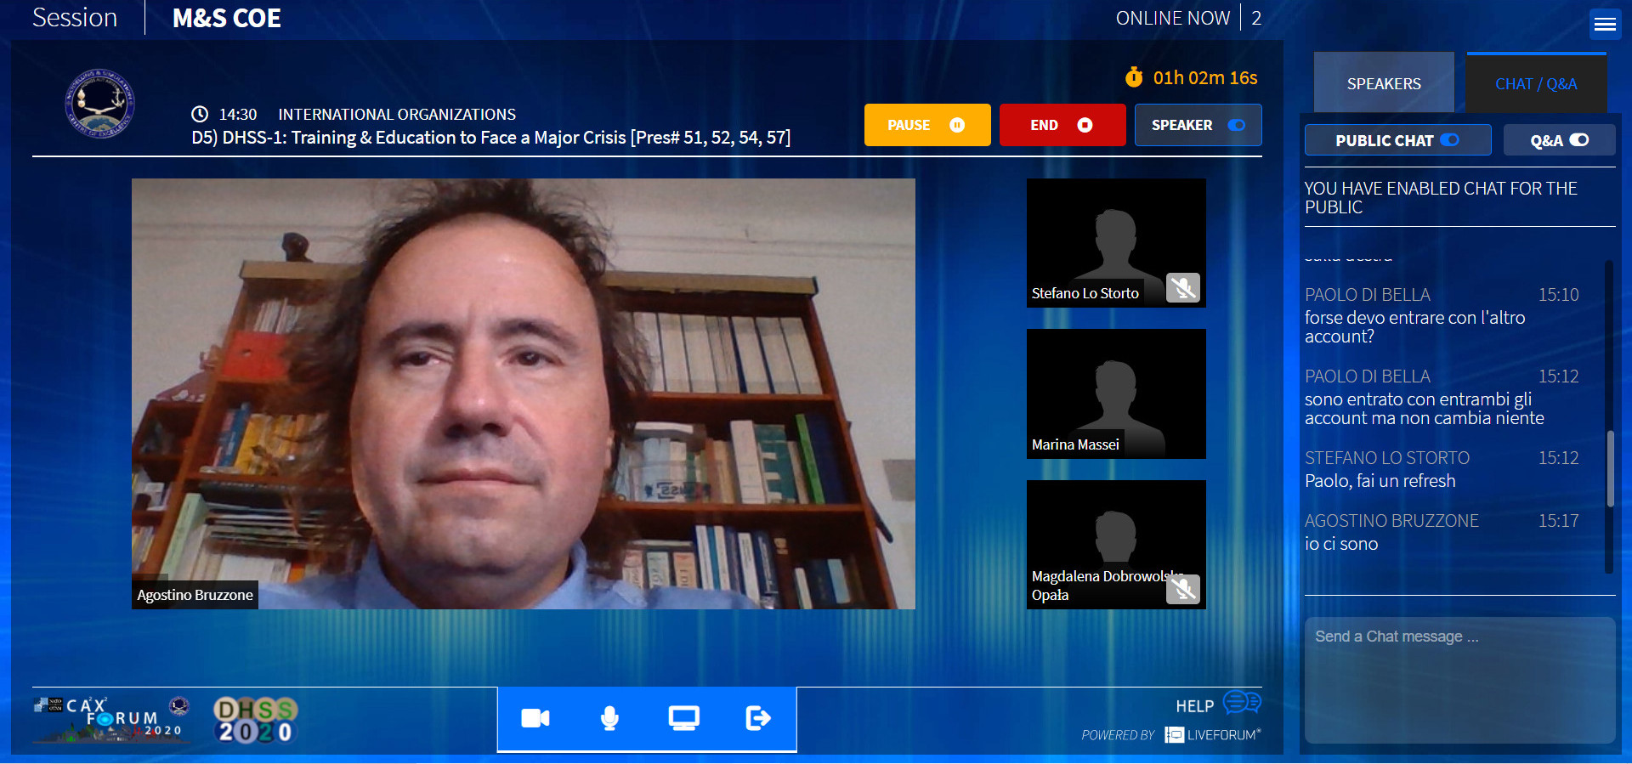The image size is (1632, 764).
Task: End the session with the red END button
Action: tap(1062, 125)
